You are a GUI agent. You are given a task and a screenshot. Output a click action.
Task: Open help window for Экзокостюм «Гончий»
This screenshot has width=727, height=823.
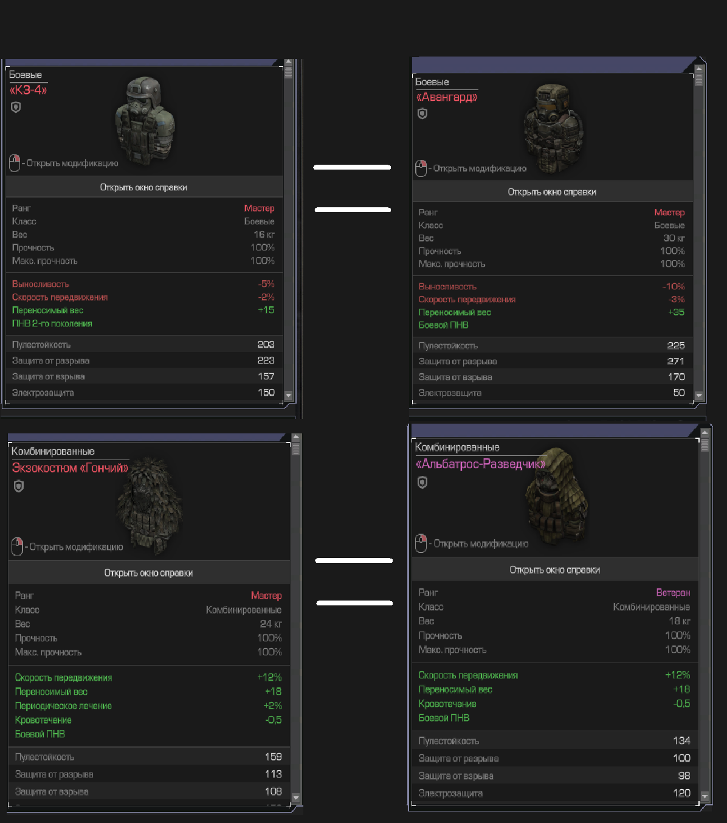pos(149,573)
